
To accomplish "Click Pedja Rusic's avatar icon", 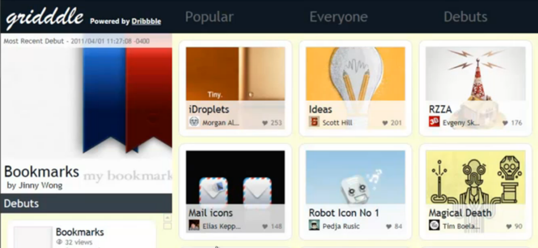I will (x=314, y=225).
